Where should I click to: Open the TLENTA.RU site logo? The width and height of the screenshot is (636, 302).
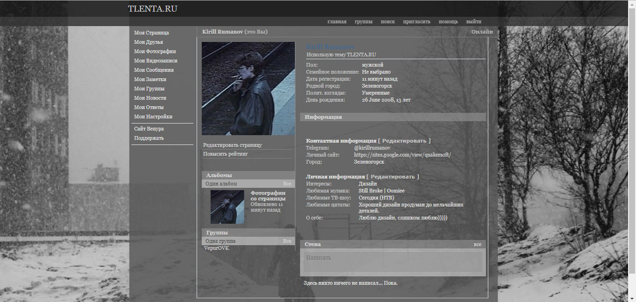tap(152, 9)
